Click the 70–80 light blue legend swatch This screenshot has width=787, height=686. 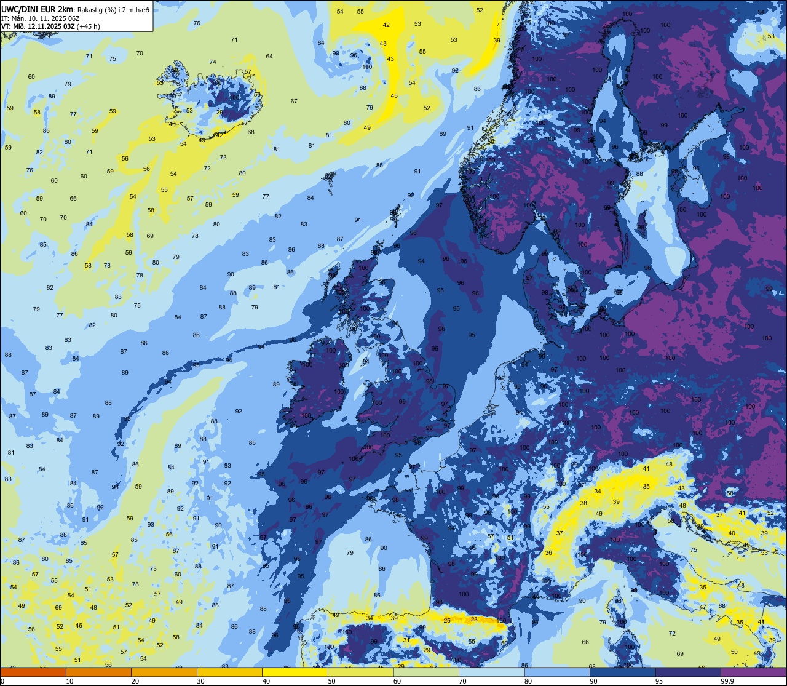tap(491, 672)
